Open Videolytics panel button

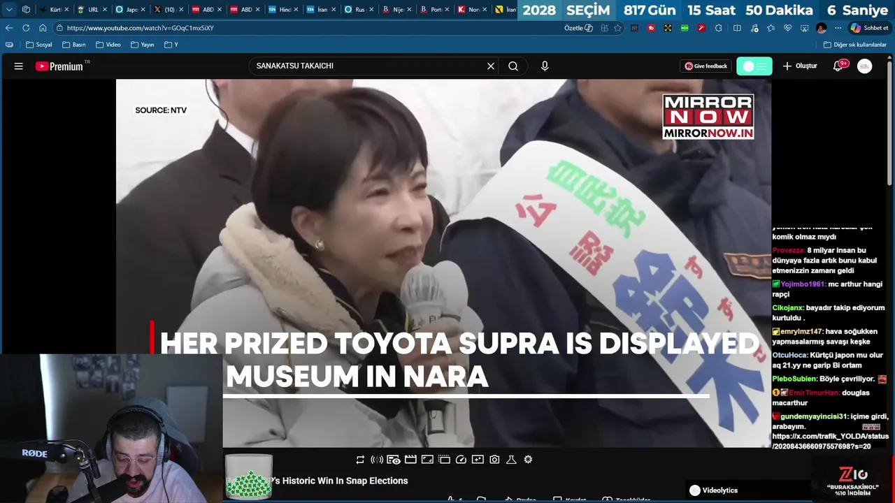tap(713, 490)
